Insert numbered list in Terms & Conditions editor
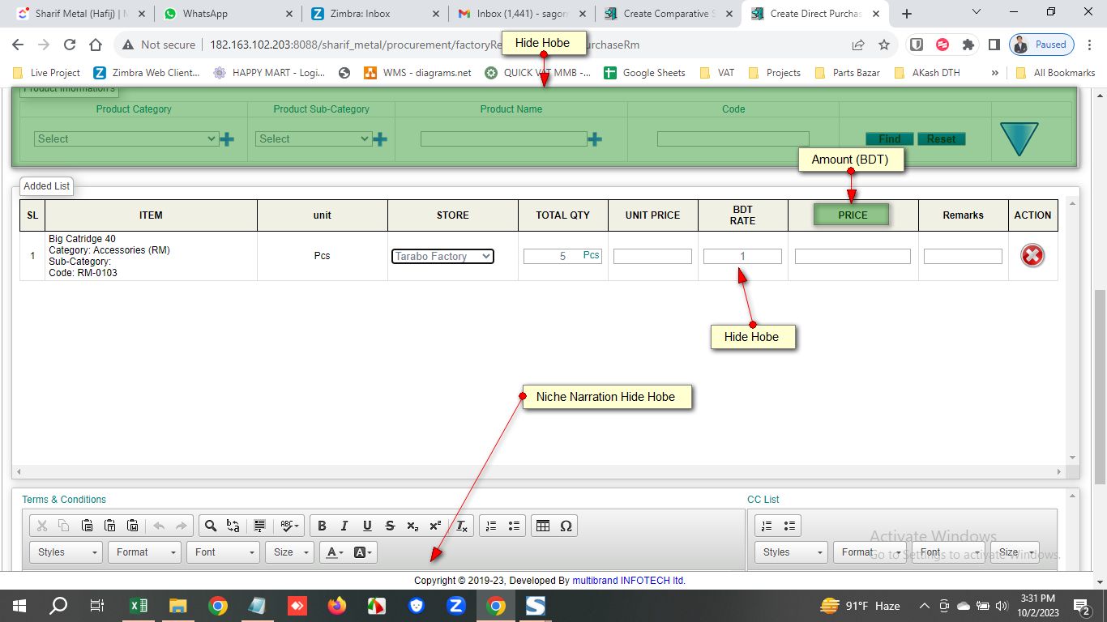This screenshot has height=622, width=1107. tap(491, 526)
